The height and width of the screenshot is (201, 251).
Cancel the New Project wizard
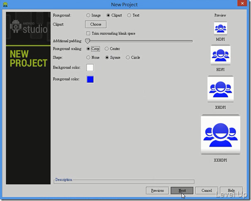coord(207,191)
